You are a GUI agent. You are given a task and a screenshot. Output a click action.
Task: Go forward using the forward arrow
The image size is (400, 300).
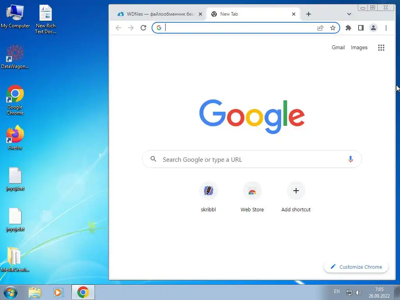click(x=131, y=28)
